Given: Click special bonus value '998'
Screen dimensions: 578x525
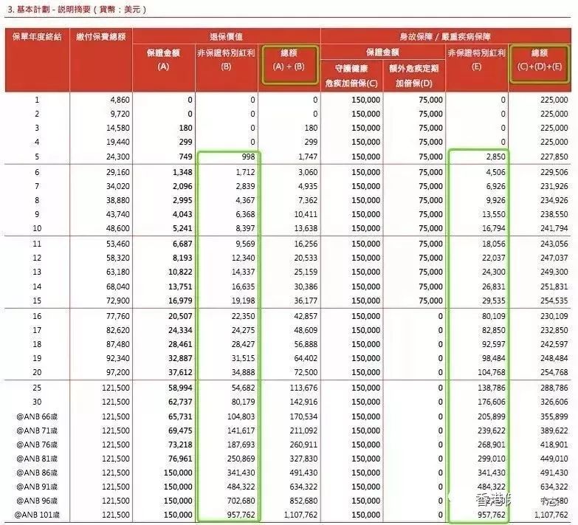Looking at the screenshot, I should [248, 157].
